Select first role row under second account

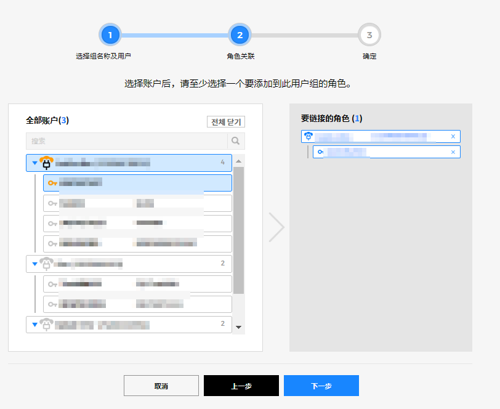(x=137, y=284)
